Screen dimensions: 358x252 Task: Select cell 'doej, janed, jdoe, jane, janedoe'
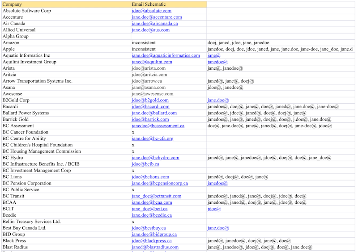click(281, 42)
